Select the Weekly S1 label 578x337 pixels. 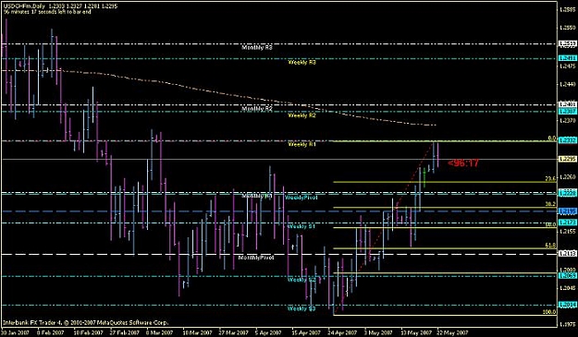tap(301, 226)
